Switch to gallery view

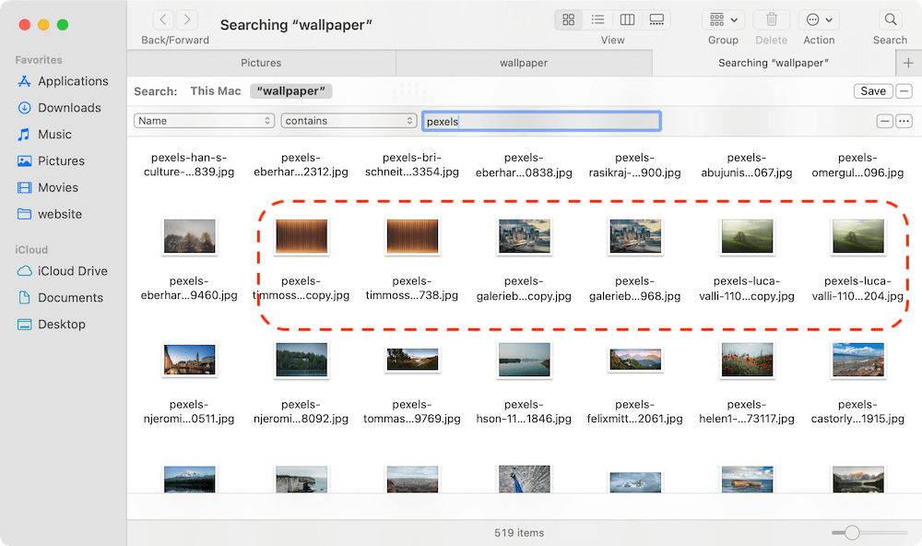point(656,19)
